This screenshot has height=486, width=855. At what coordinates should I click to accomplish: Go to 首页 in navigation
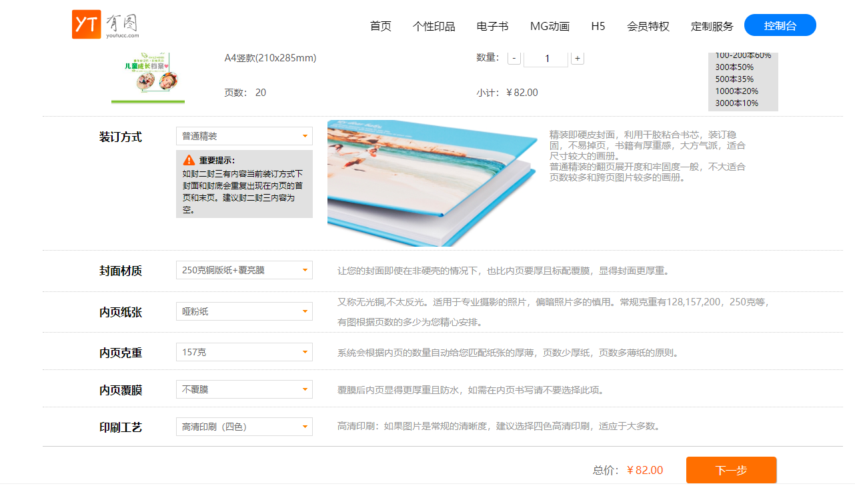coord(381,26)
